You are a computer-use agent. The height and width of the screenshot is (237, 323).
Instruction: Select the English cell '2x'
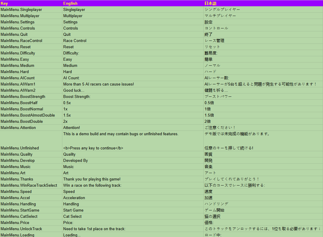click(x=133, y=121)
